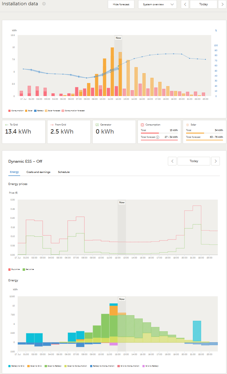Go to previous day at top
Screen dimensions: 227x374
tap(185, 4)
